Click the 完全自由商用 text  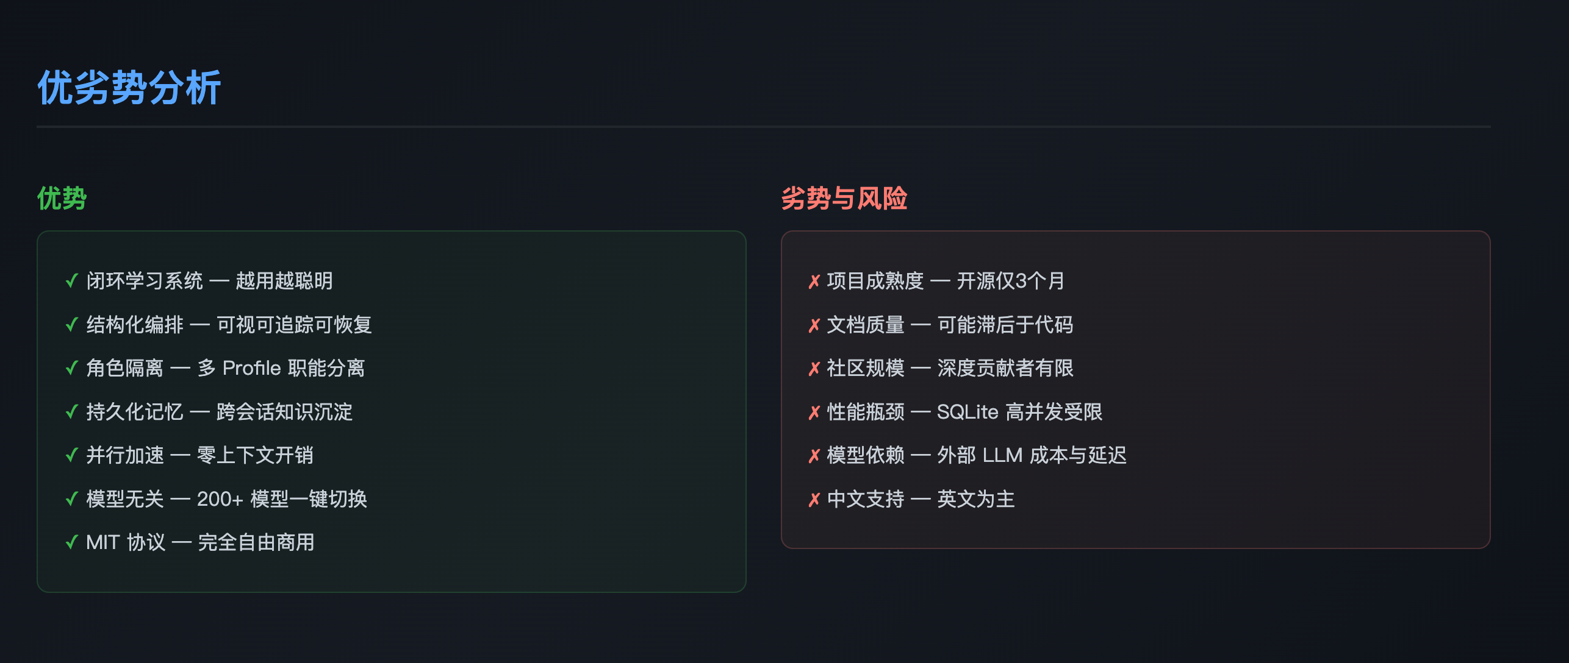coord(257,542)
